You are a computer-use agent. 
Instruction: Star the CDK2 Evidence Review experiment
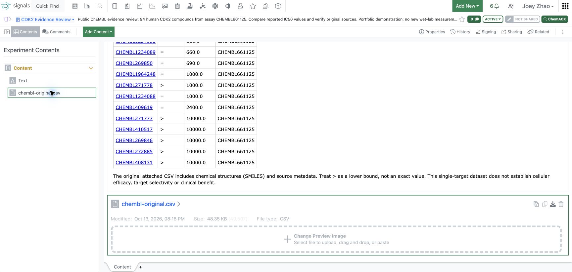tap(462, 19)
